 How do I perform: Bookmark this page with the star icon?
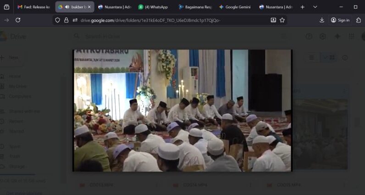pos(282,20)
